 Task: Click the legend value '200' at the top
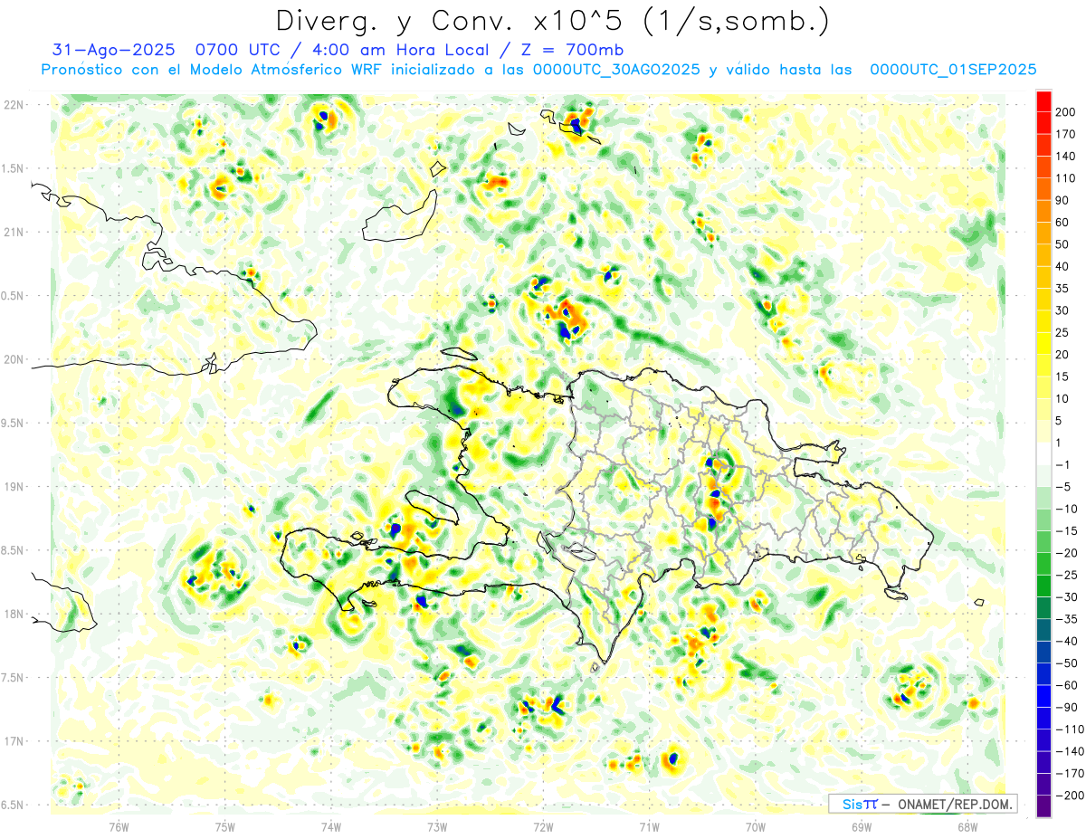click(1066, 112)
